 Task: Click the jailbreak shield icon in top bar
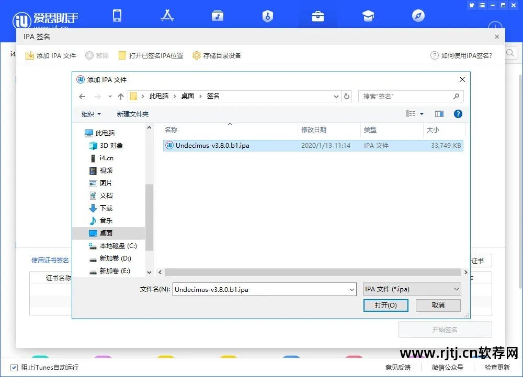click(x=268, y=16)
